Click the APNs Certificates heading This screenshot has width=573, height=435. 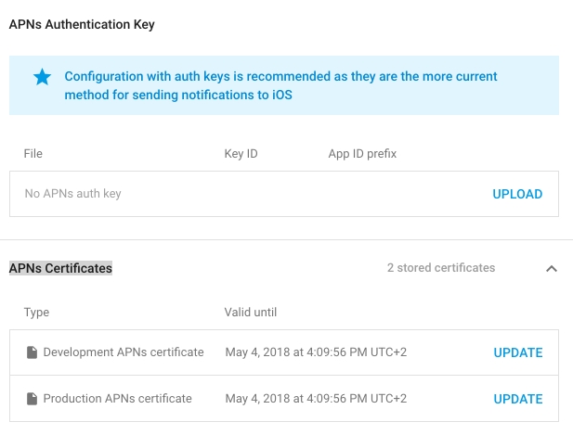60,268
